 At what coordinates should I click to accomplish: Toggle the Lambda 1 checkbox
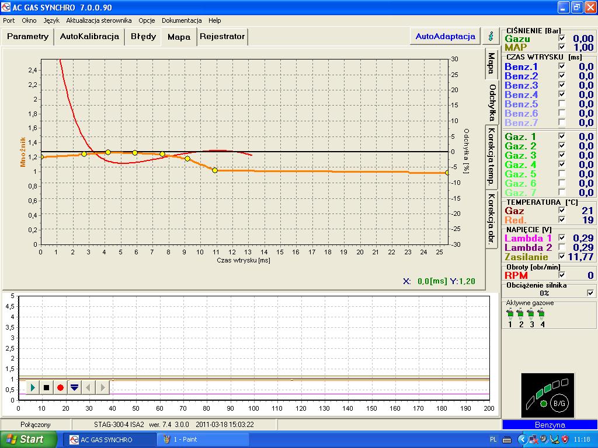point(561,238)
